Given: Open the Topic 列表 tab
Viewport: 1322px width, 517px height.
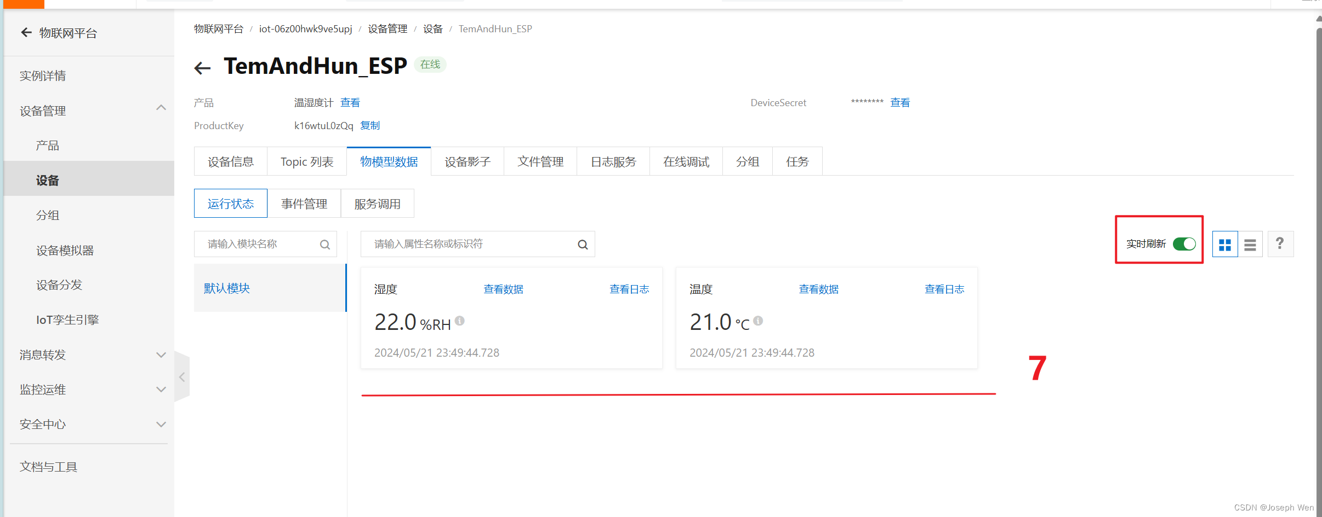Looking at the screenshot, I should pos(307,161).
